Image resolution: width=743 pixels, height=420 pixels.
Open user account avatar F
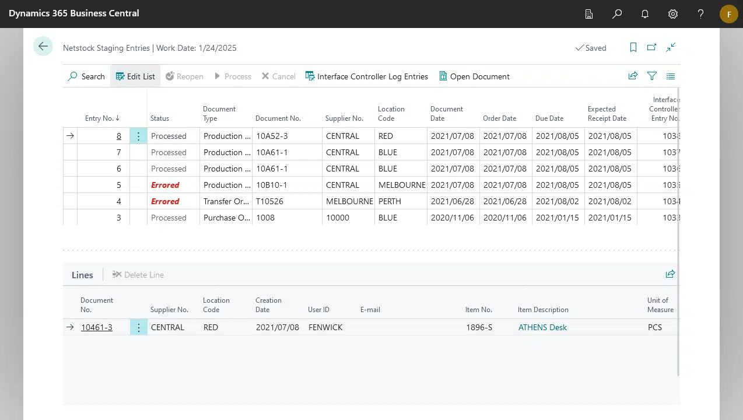[x=729, y=14]
